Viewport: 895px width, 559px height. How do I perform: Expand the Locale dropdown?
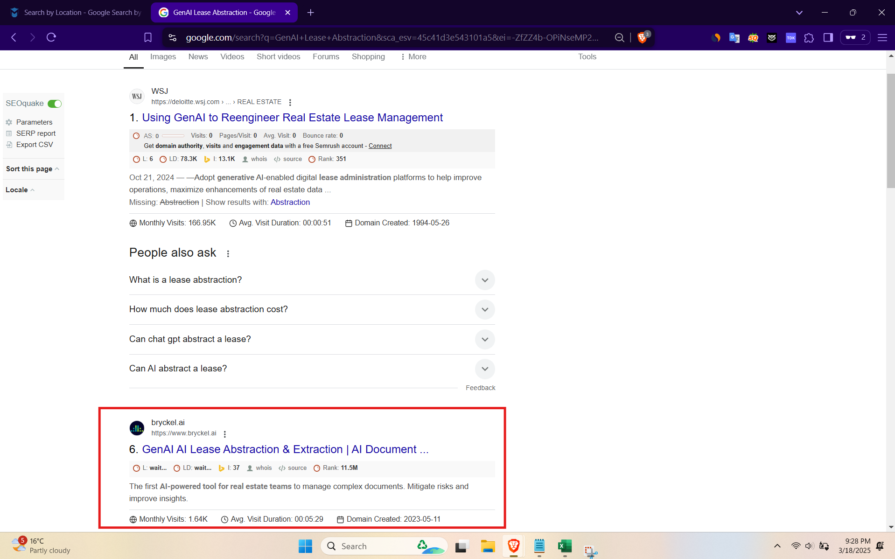(x=20, y=190)
